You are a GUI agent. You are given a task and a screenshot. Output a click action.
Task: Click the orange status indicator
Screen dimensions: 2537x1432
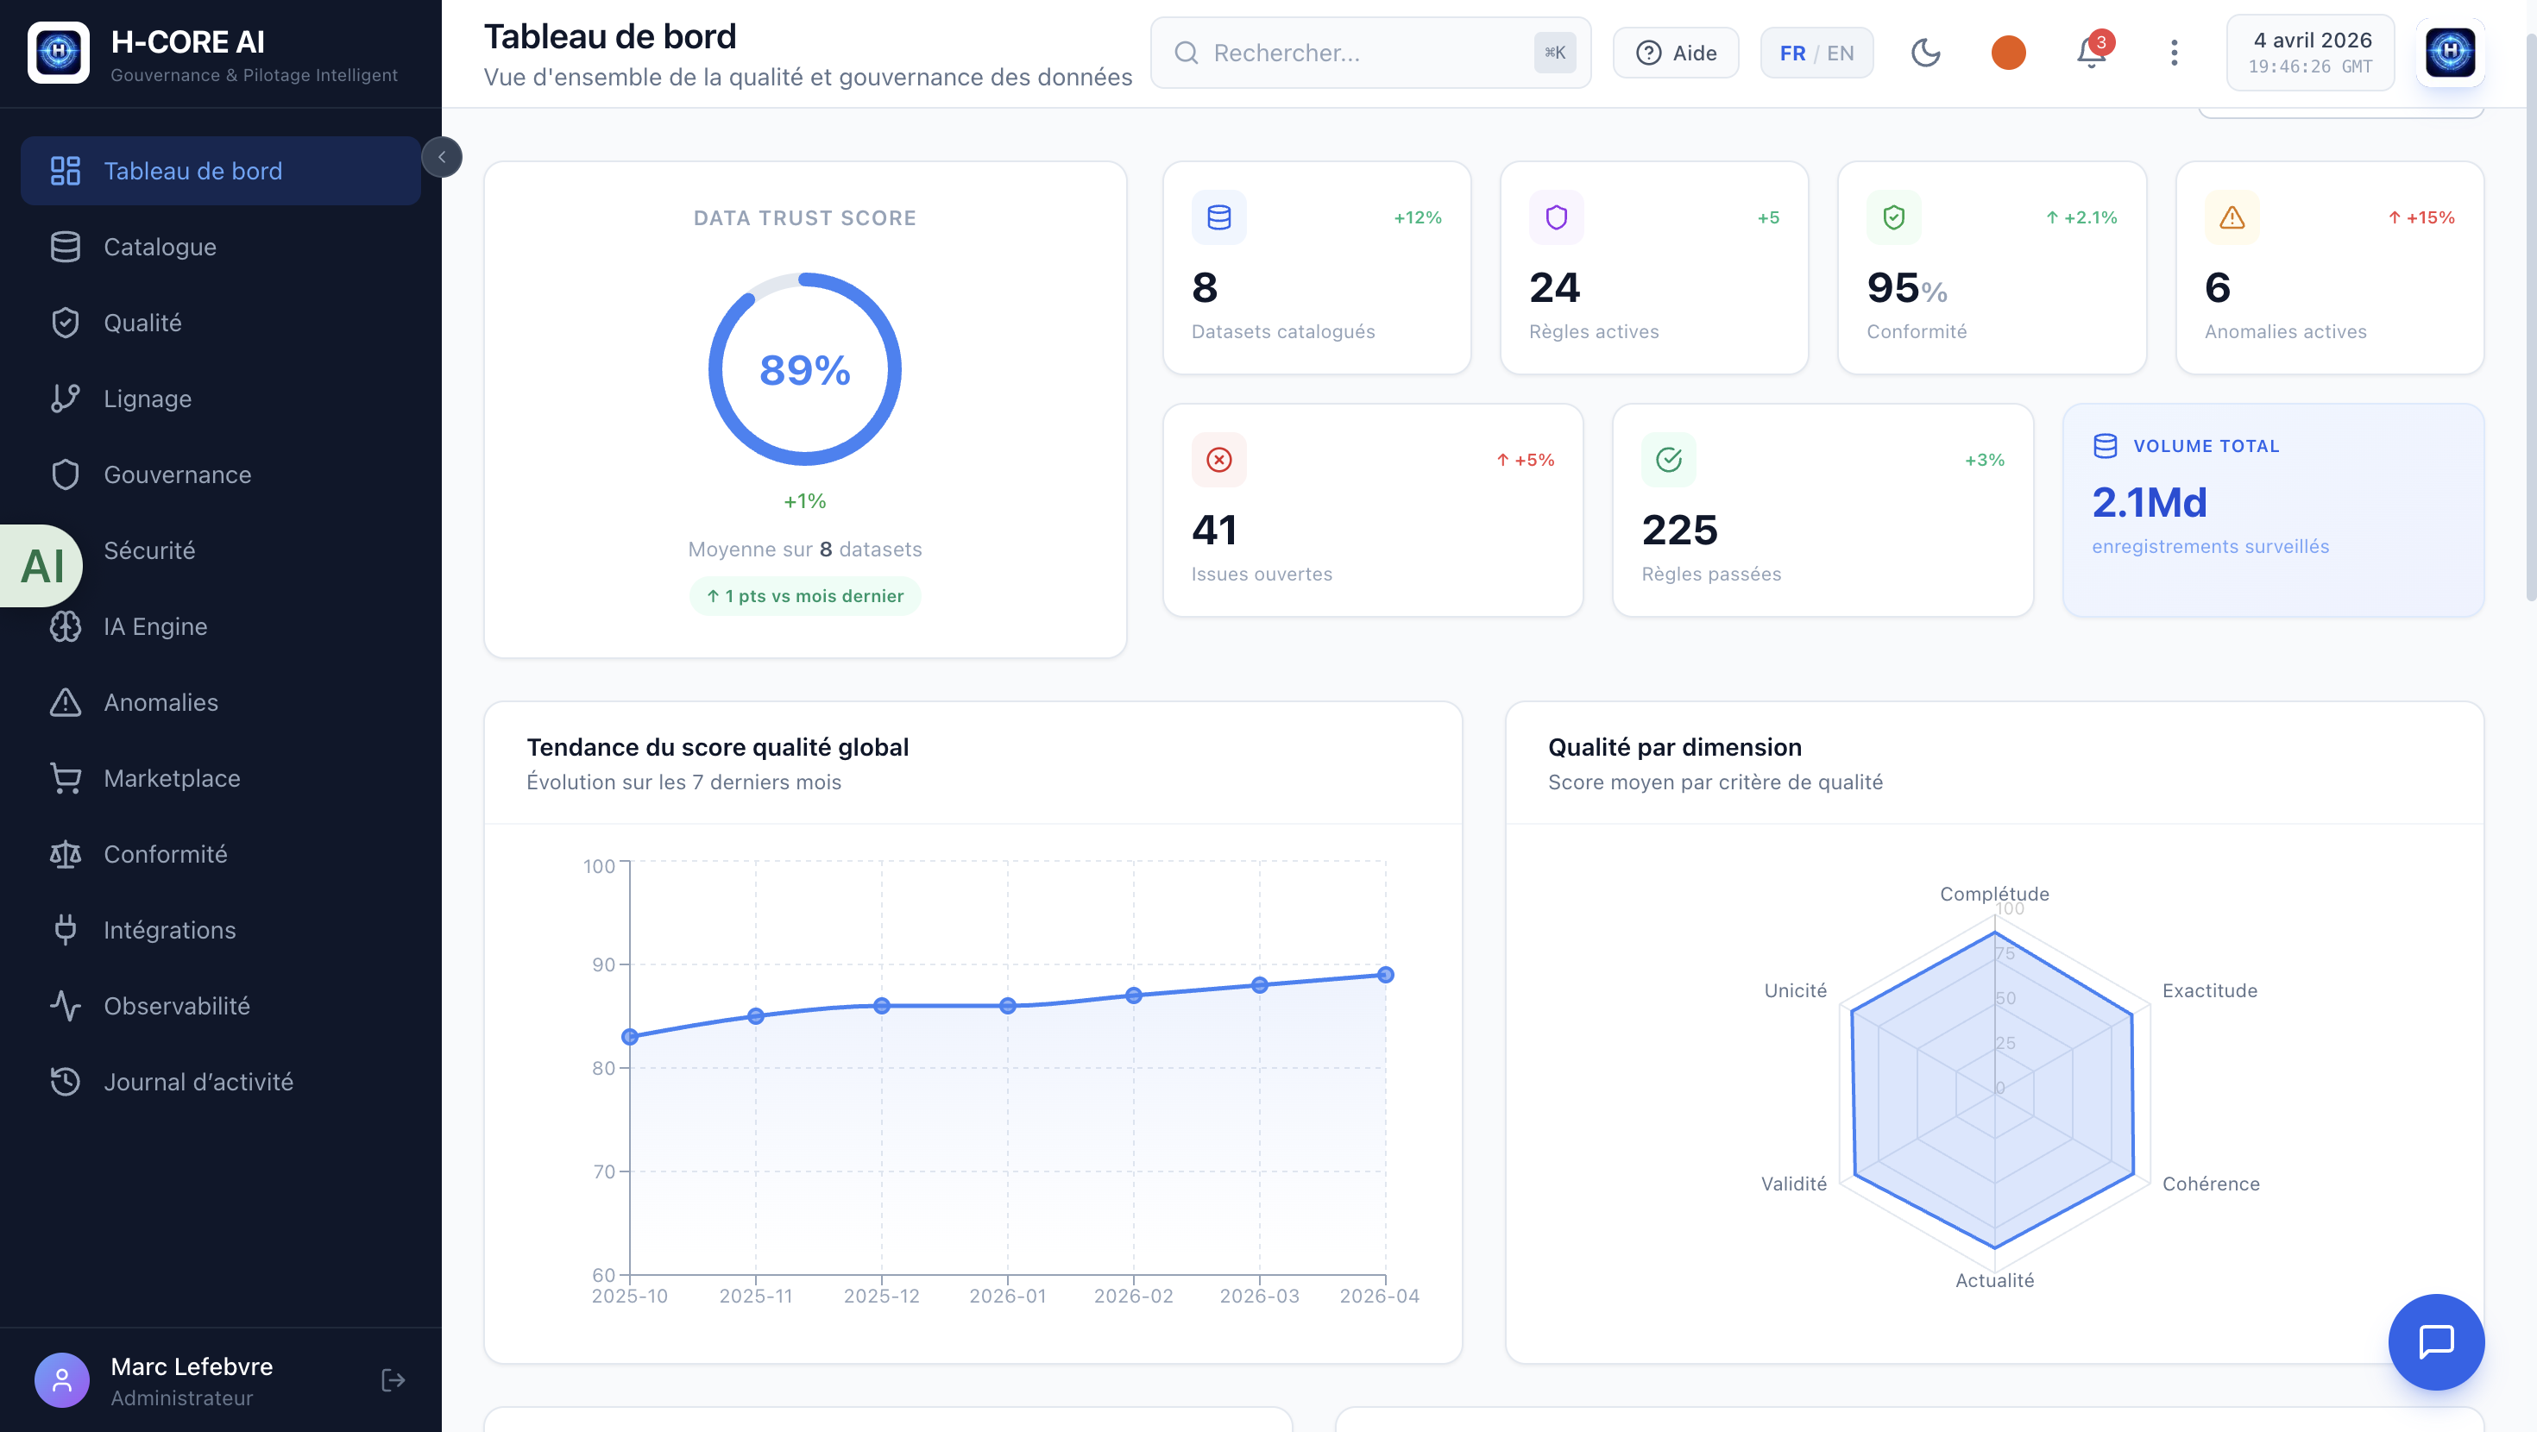[2008, 53]
